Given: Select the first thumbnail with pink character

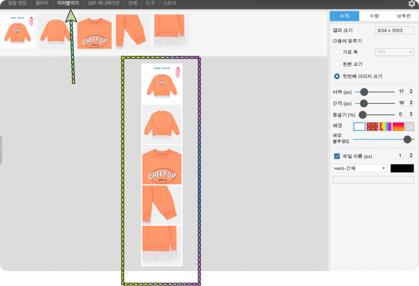Looking at the screenshot, I should tap(17, 32).
